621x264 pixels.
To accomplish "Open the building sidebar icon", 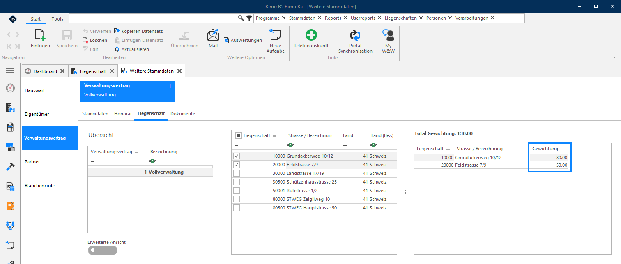I will point(10,108).
